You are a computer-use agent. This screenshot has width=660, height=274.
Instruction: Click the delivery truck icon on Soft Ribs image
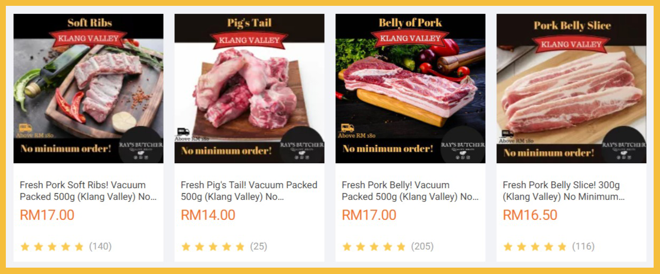click(x=25, y=128)
